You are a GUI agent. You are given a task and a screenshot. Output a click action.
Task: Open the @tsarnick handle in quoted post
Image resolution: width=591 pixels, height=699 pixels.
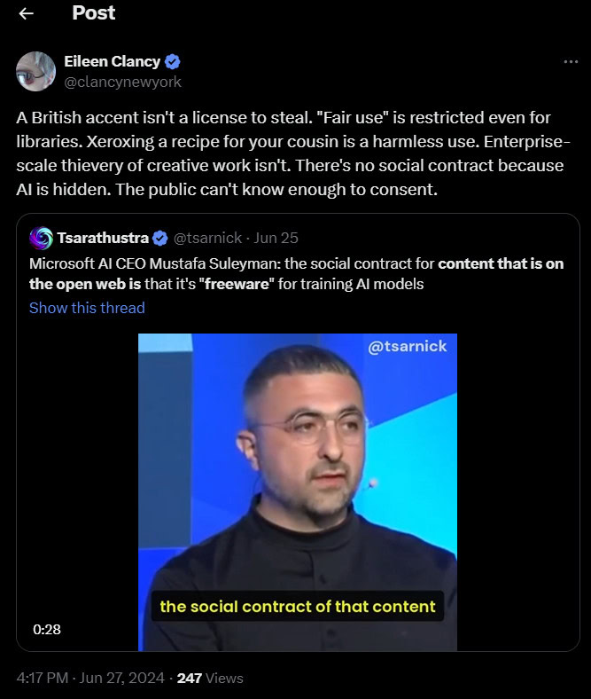(x=207, y=238)
